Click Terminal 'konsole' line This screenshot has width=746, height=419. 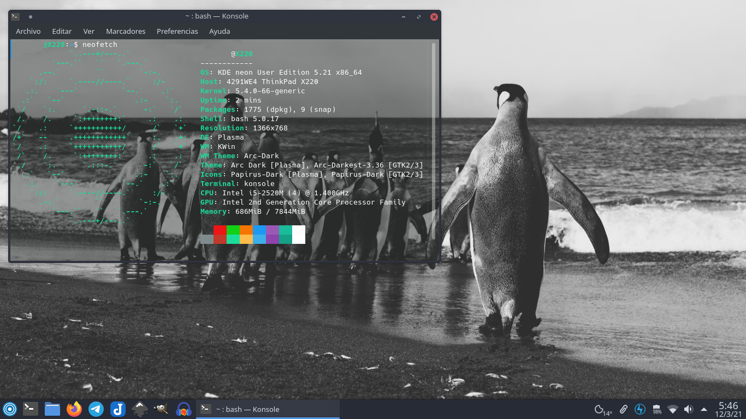pyautogui.click(x=238, y=184)
